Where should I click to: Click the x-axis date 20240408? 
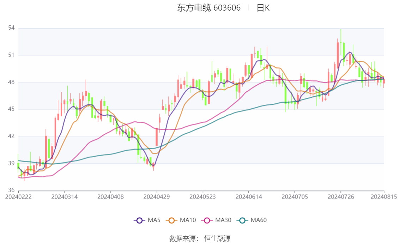tap(110, 197)
